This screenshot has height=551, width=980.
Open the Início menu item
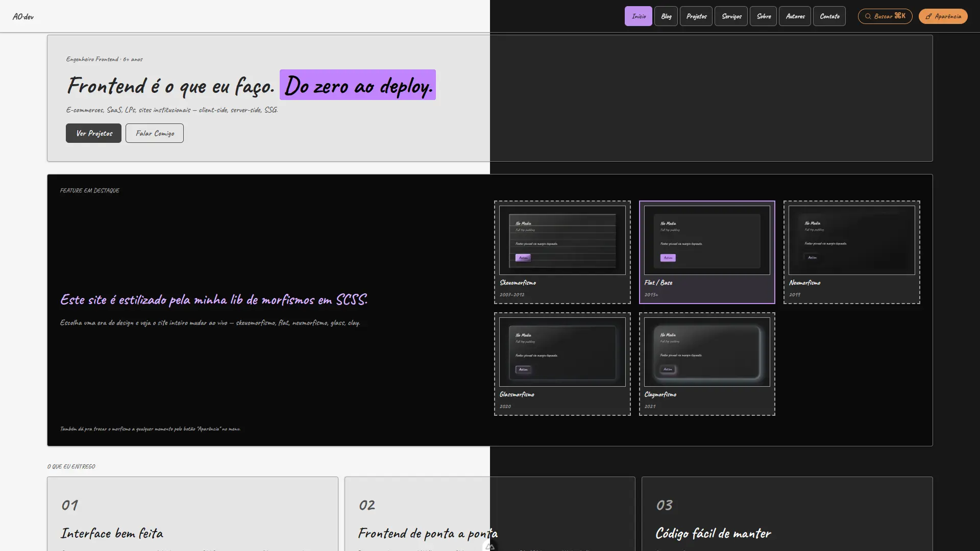coord(639,16)
